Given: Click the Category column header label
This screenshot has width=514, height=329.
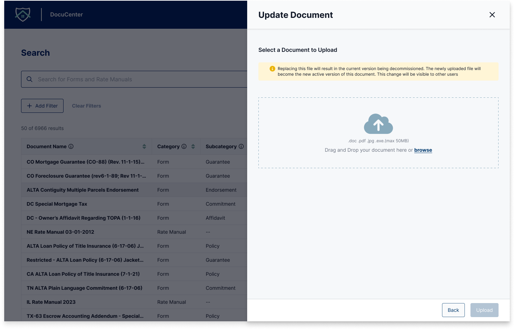Looking at the screenshot, I should pyautogui.click(x=169, y=146).
